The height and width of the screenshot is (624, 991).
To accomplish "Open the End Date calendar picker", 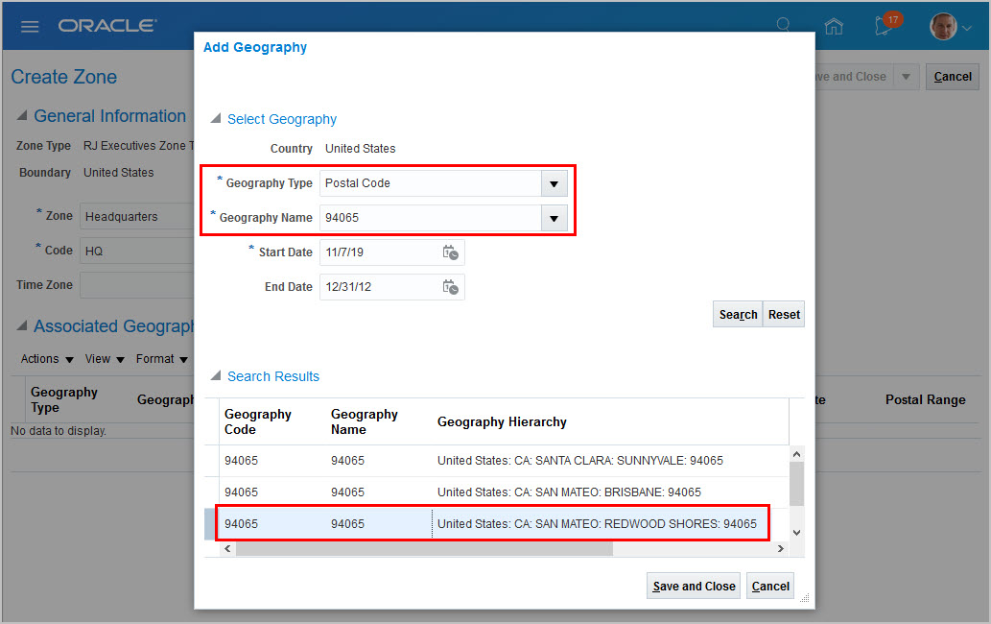I will point(450,287).
